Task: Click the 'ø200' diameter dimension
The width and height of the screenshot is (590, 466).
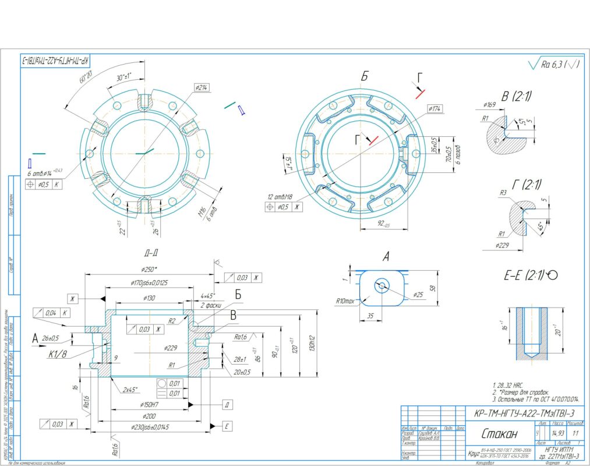Action: 149,416
